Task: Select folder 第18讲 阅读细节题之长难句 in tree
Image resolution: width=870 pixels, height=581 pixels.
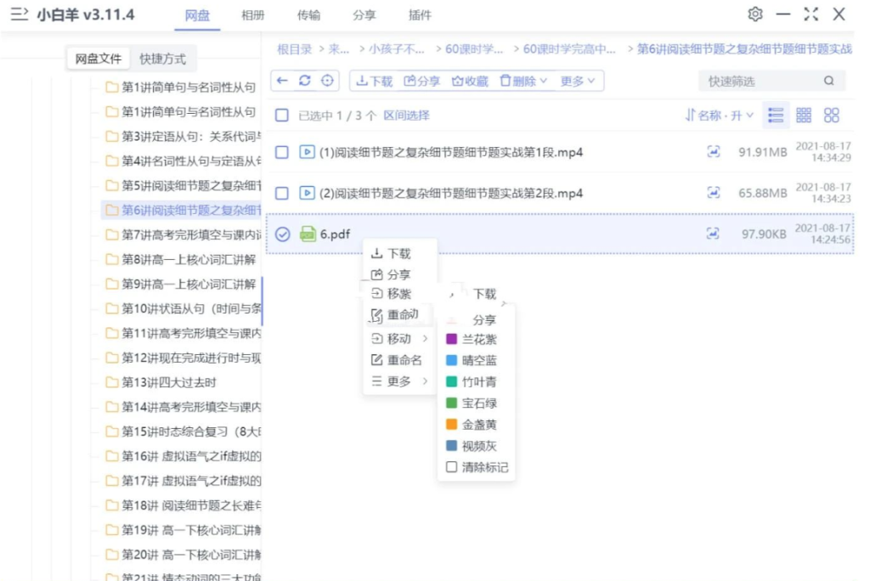Action: pyautogui.click(x=183, y=505)
